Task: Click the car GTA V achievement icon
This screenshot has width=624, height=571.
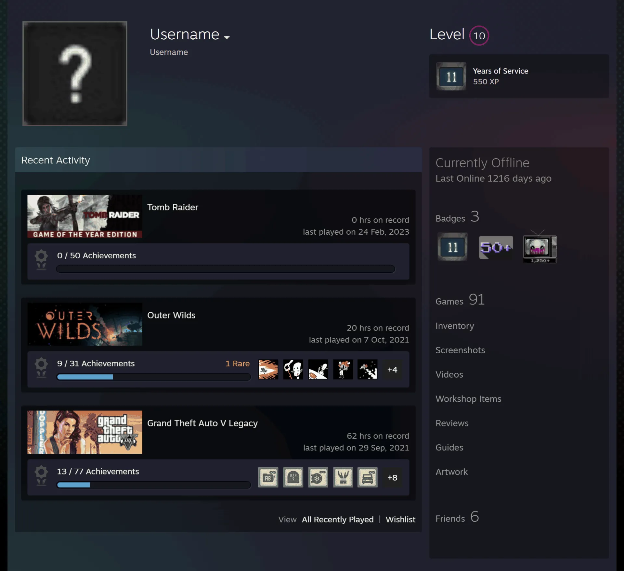Action: (368, 477)
